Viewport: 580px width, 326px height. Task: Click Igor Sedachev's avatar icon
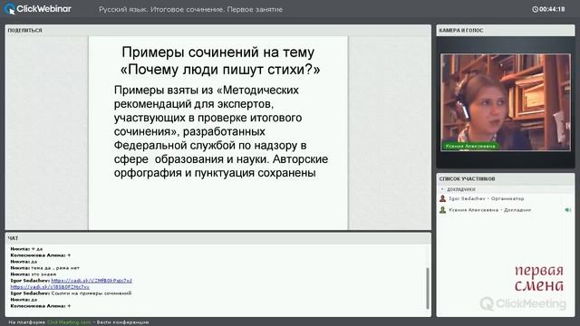(442, 198)
